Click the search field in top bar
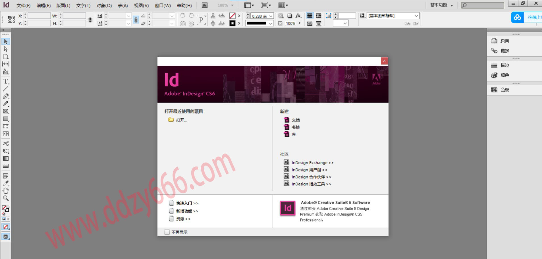This screenshot has width=542, height=259. coord(482,5)
